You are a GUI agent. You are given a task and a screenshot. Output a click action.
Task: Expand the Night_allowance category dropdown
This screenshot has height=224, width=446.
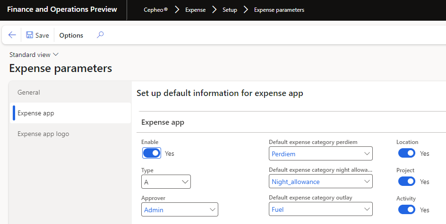(367, 182)
